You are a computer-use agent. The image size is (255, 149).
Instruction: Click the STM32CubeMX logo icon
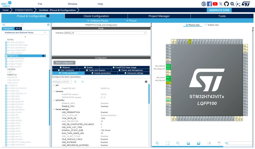tap(6, 4)
